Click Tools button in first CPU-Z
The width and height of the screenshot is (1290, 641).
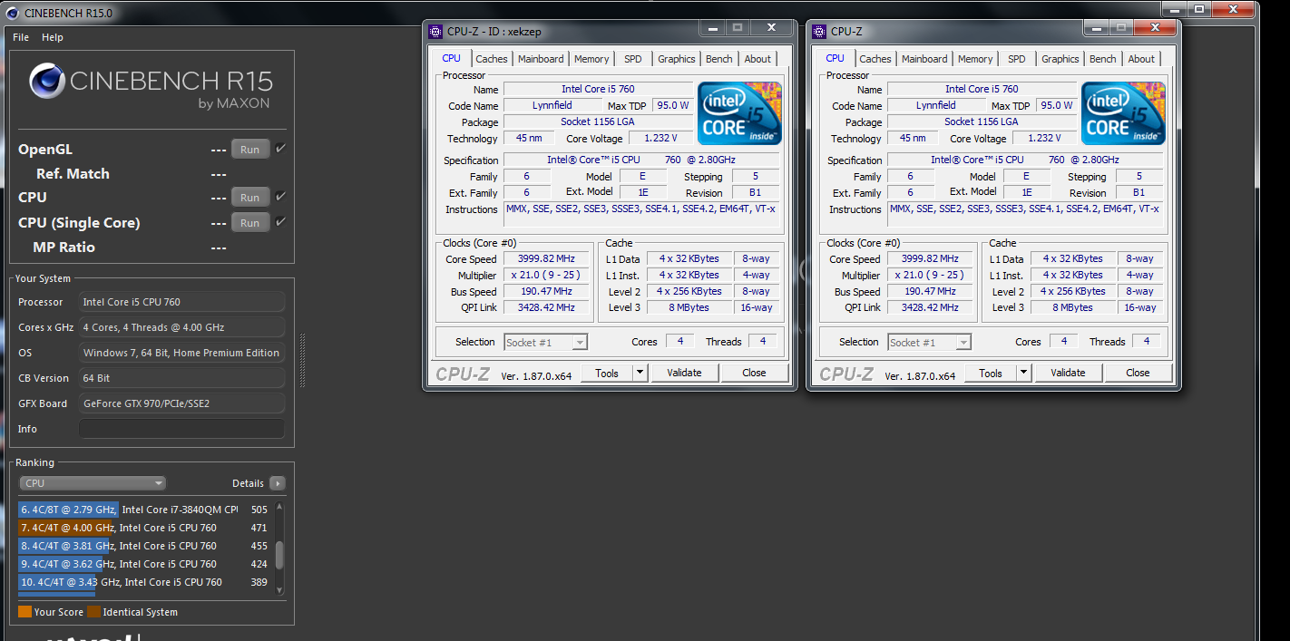click(x=607, y=373)
